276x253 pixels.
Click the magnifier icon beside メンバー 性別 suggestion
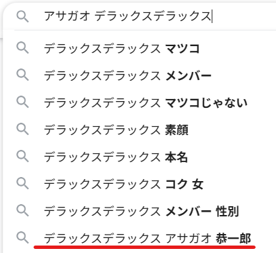[22, 211]
